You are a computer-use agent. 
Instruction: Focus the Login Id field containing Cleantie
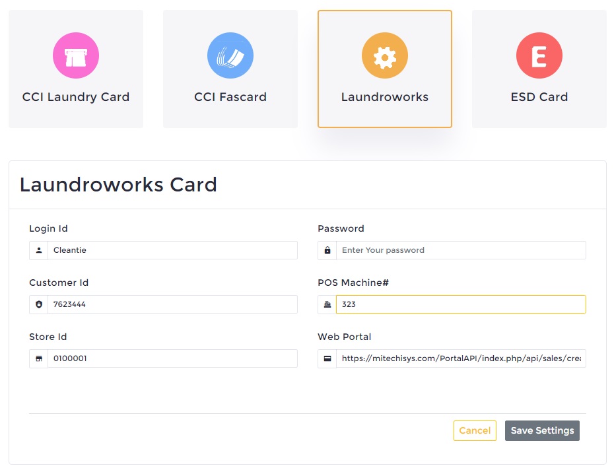[x=172, y=250]
